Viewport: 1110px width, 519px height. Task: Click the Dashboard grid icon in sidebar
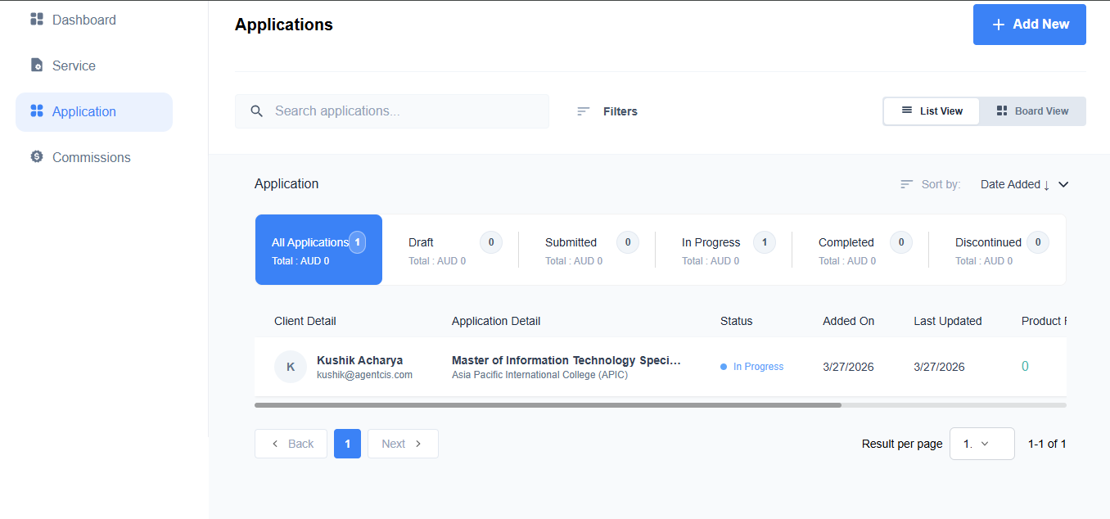coord(37,19)
